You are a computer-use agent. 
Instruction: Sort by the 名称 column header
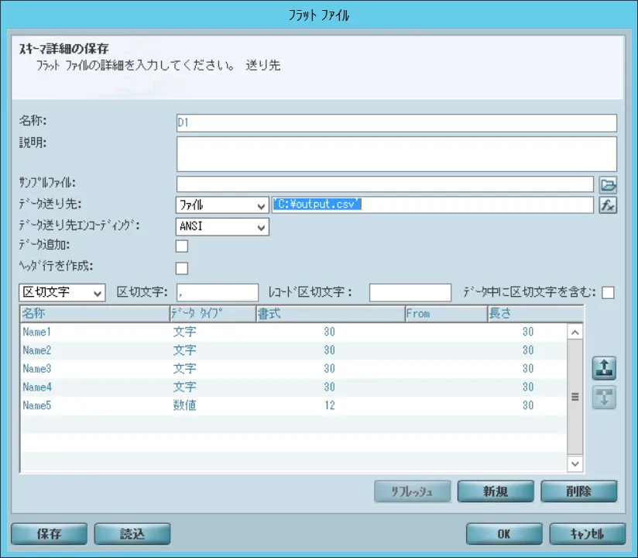pyautogui.click(x=93, y=314)
